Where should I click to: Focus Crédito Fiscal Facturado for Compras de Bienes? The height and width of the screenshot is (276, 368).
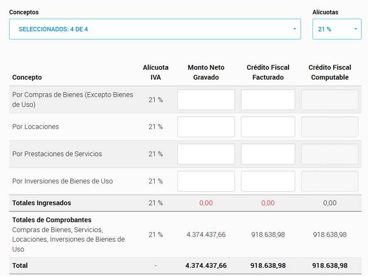tap(268, 100)
